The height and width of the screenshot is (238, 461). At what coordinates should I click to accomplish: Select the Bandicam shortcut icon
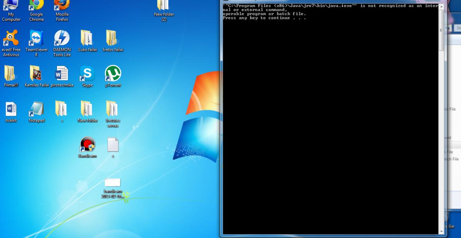pyautogui.click(x=87, y=145)
